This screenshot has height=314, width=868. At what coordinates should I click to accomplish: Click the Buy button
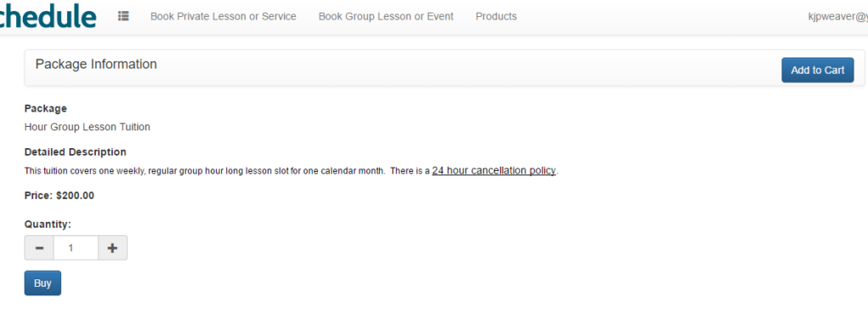point(42,283)
